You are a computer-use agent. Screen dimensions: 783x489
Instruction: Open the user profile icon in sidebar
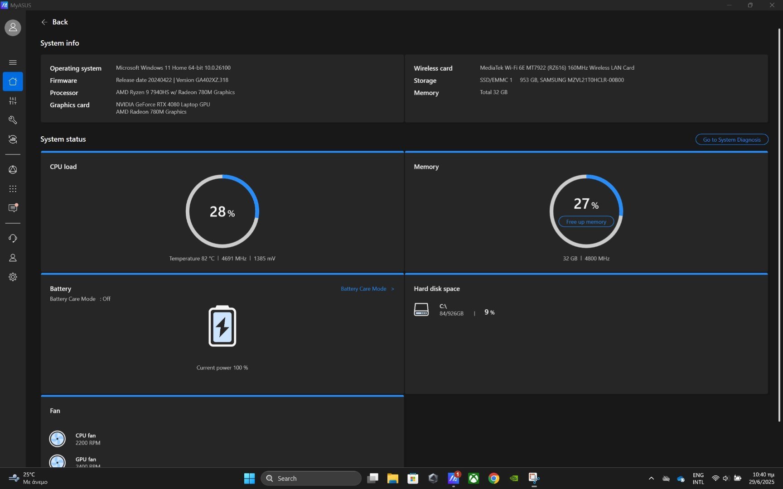pyautogui.click(x=13, y=258)
